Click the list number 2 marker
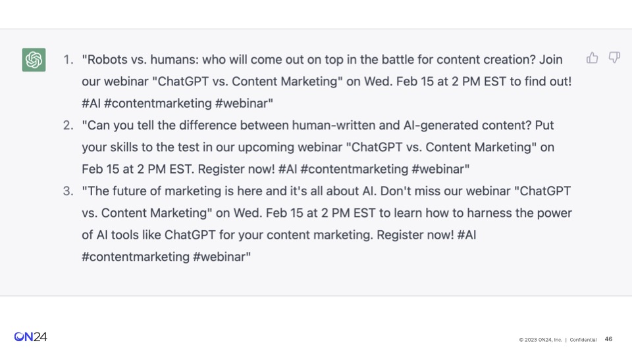The image size is (632, 355). (x=68, y=125)
